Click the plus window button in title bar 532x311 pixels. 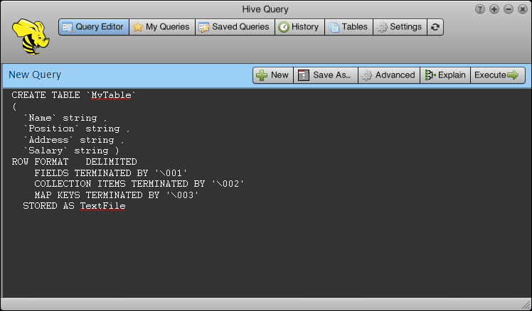(494, 9)
